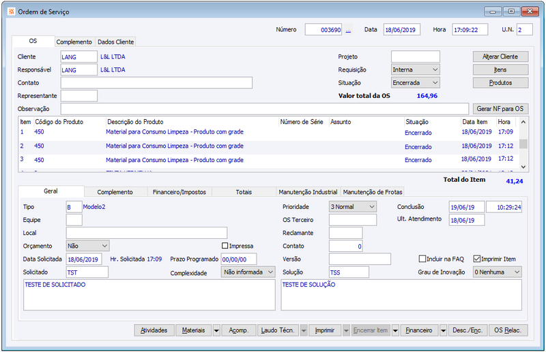Open the arrow menu beside Imprimir
This screenshot has height=352, width=546.
click(346, 330)
